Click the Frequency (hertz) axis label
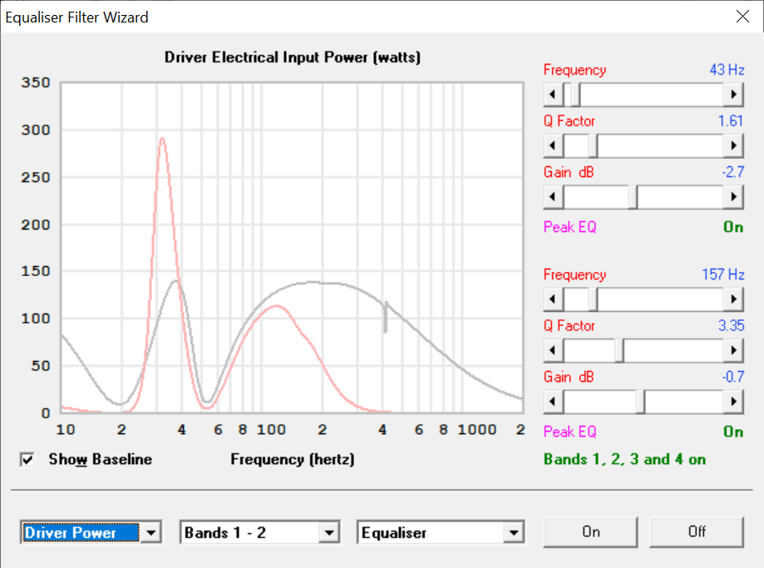The height and width of the screenshot is (568, 764). (293, 459)
